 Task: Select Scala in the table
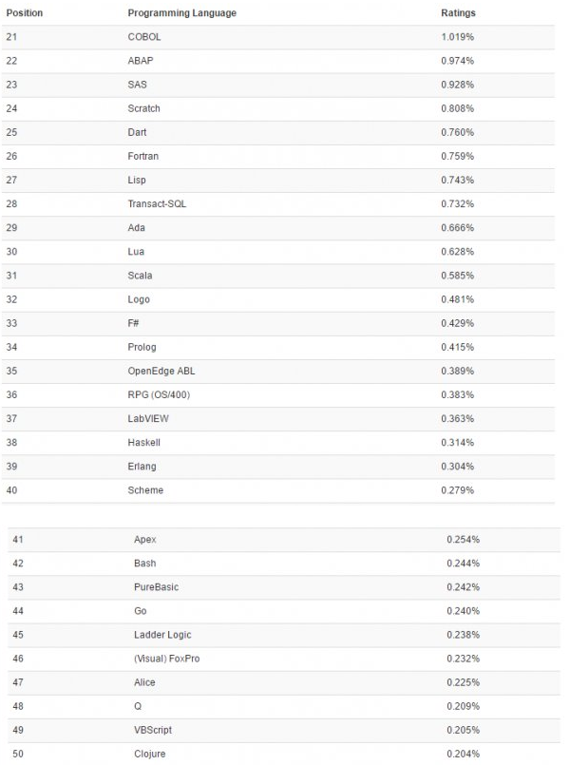[x=140, y=276]
